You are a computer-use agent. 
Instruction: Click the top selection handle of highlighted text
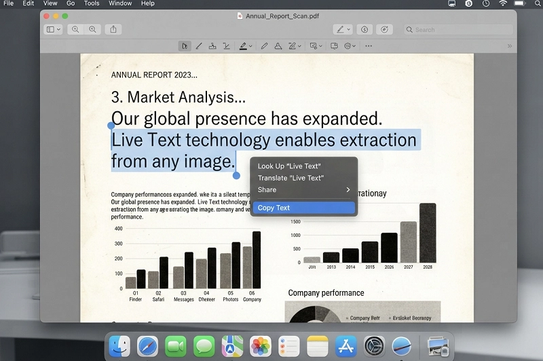111,126
